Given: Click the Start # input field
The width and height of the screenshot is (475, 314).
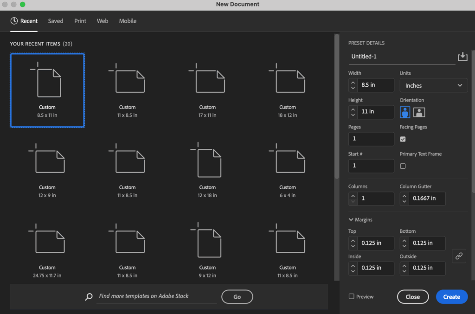Looking at the screenshot, I should (371, 166).
